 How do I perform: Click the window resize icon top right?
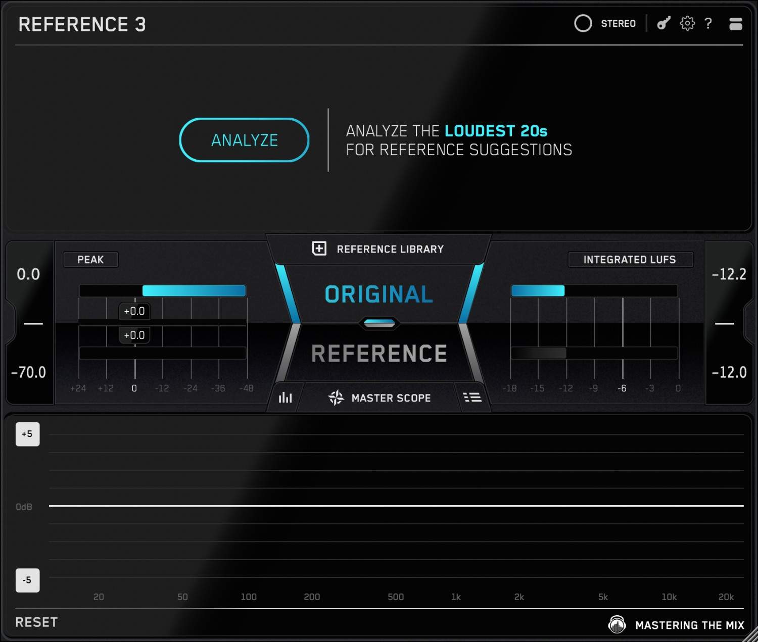click(736, 23)
